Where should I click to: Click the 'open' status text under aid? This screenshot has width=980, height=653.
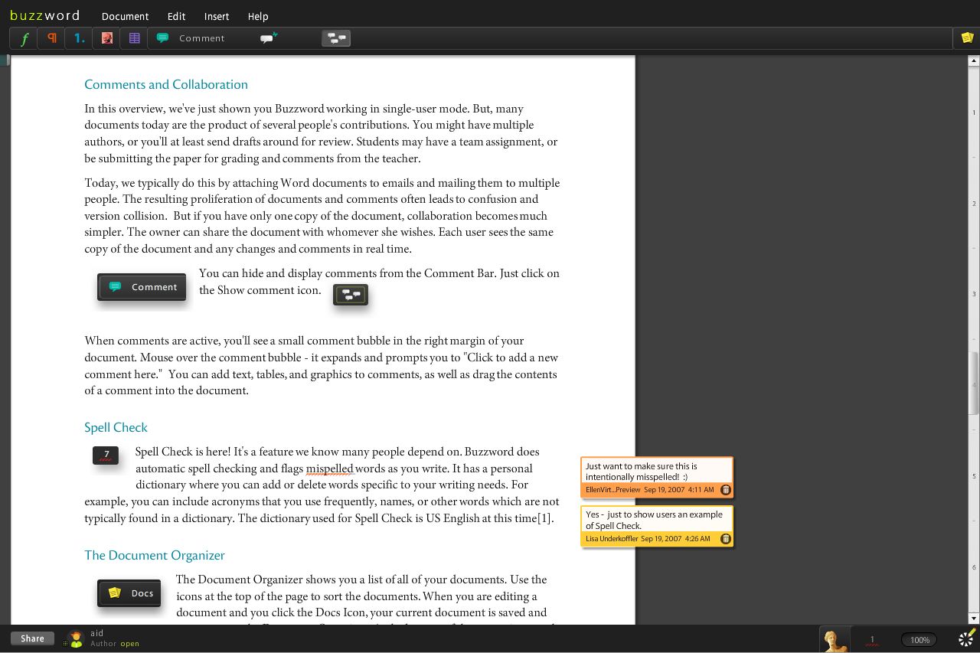[130, 644]
